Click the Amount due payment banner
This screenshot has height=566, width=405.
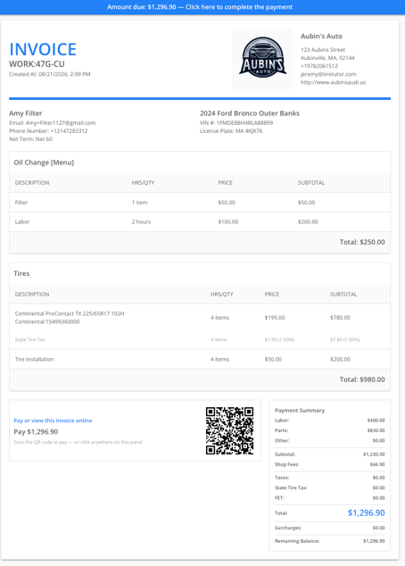tap(202, 7)
